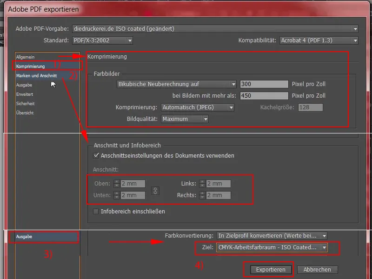372x279 pixels.
Task: Toggle Anschnittseinstellungen des Dokuments verwenden checkbox
Action: [96, 156]
